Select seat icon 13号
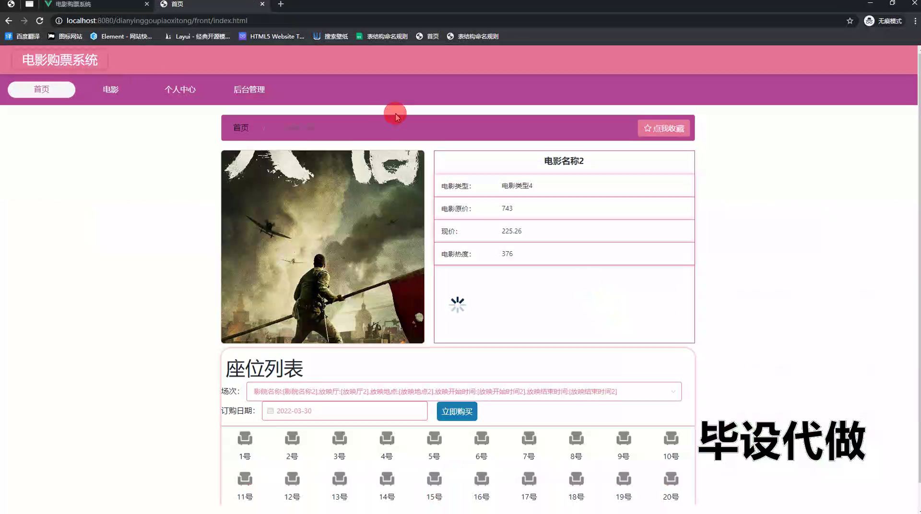The width and height of the screenshot is (921, 514). [340, 479]
